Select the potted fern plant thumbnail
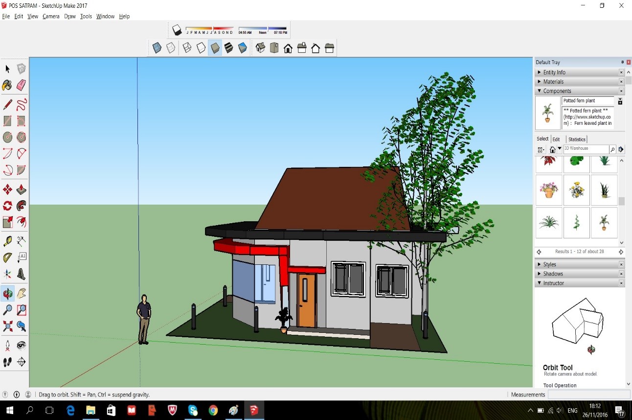The width and height of the screenshot is (632, 420). pyautogui.click(x=548, y=113)
